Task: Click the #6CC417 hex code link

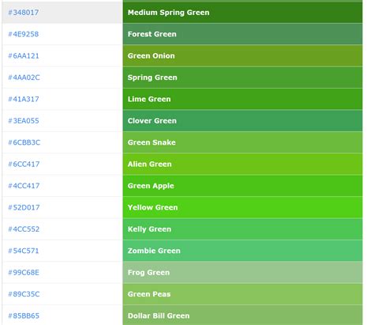Action: click(x=24, y=164)
